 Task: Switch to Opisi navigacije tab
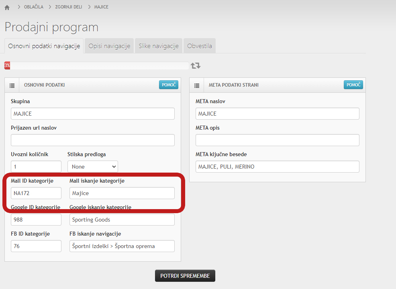coord(109,46)
